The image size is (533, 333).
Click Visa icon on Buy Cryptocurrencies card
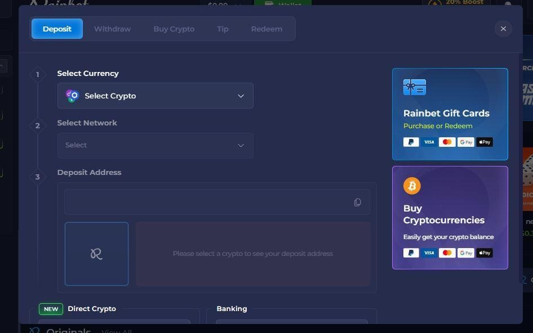click(429, 253)
